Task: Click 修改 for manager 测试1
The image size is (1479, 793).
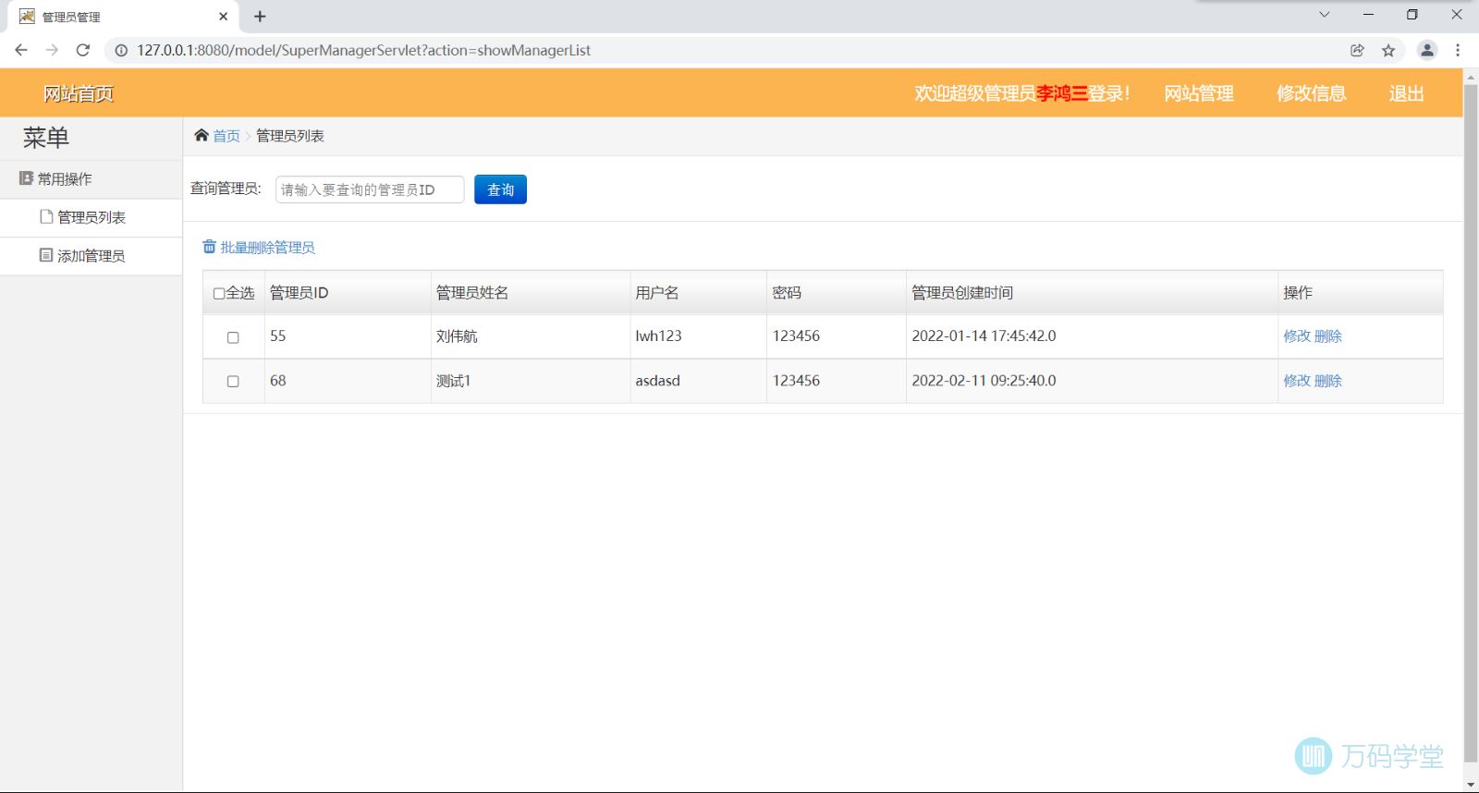Action: [1297, 381]
